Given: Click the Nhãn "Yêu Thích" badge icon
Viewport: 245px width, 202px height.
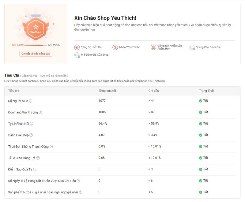Looking at the screenshot, I should (x=115, y=47).
